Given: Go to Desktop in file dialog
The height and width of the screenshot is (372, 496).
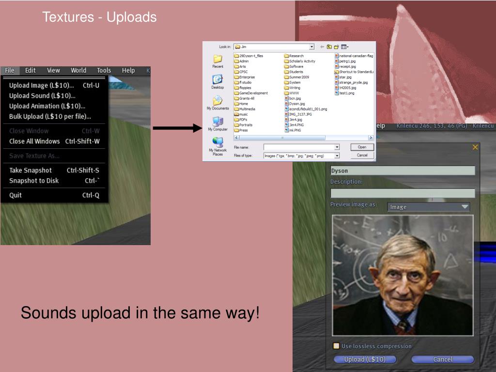Looking at the screenshot, I should pos(217,81).
